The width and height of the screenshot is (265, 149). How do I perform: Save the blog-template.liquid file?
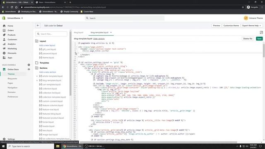click(259, 38)
